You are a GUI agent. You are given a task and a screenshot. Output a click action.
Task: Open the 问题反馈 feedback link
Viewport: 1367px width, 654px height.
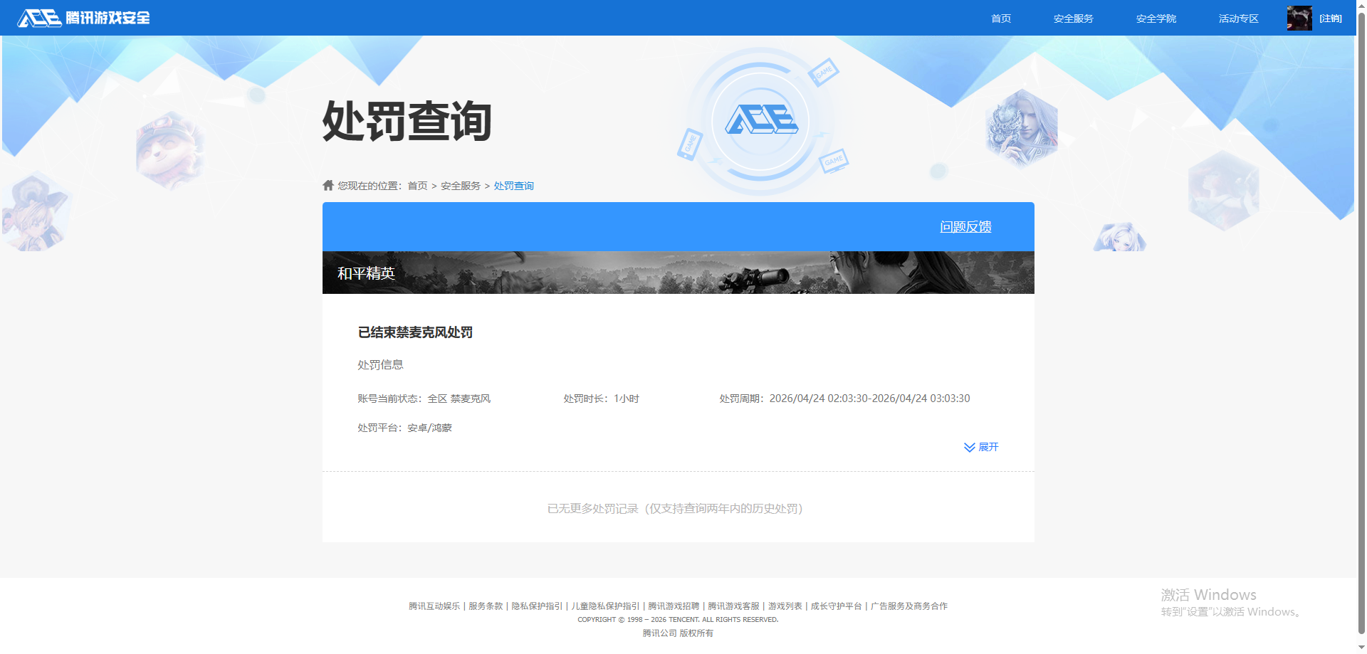965,226
